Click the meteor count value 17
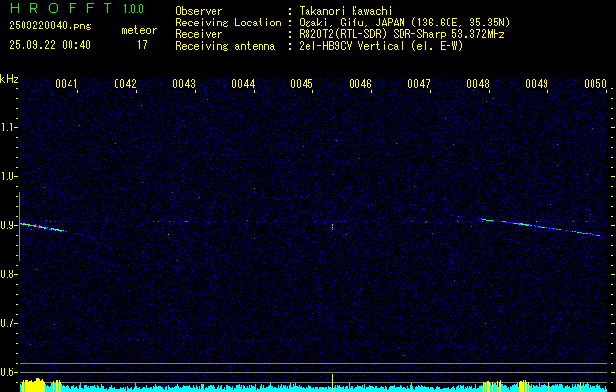This screenshot has height=392, width=616. coord(142,44)
